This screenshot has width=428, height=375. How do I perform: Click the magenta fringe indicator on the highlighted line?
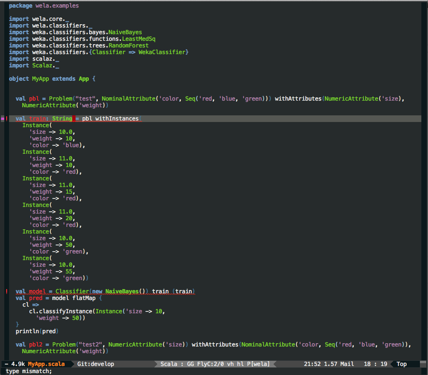2,119
